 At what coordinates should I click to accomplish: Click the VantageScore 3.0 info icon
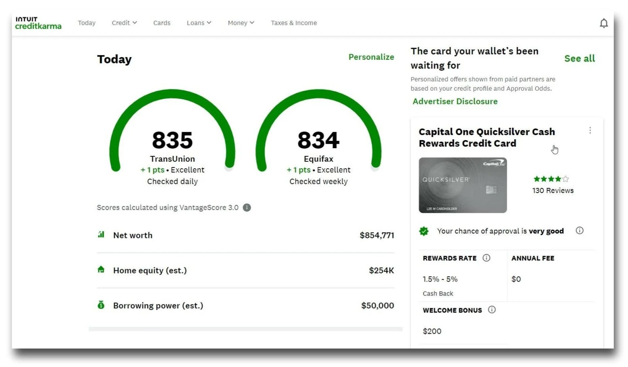(247, 207)
